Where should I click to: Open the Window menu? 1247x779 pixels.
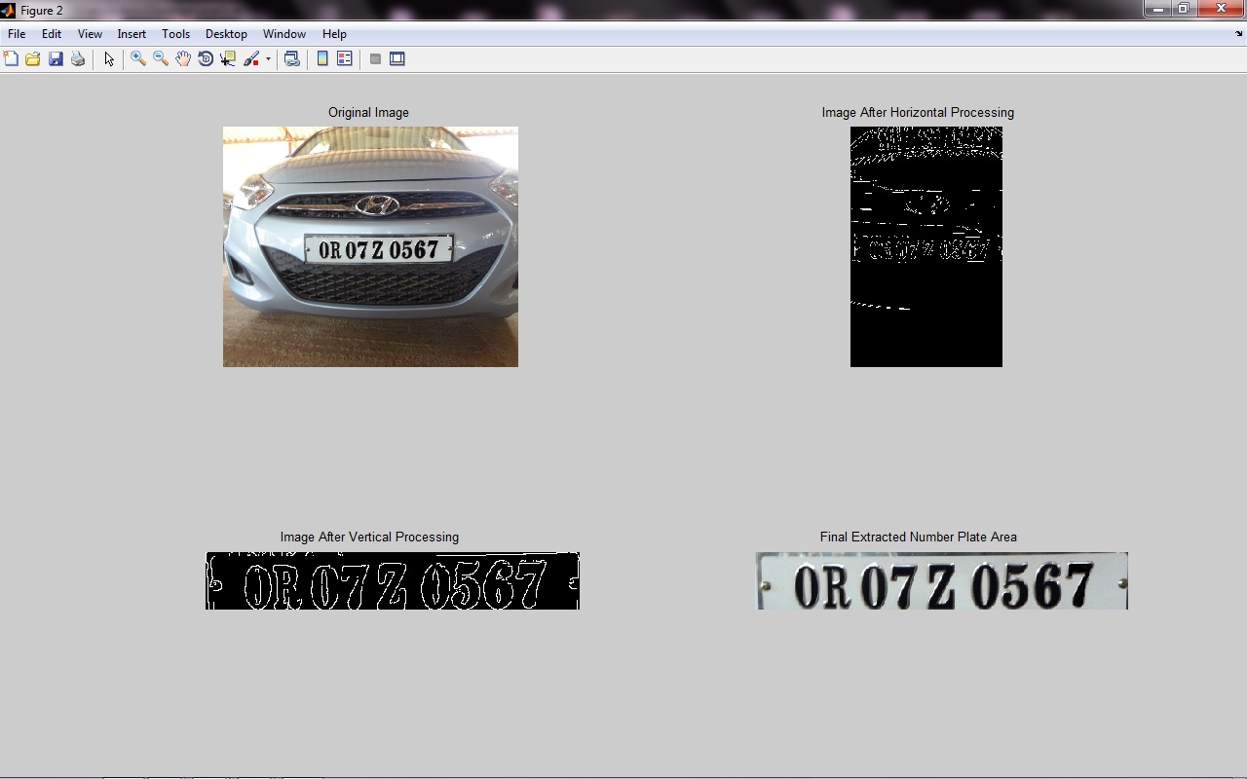coord(284,34)
